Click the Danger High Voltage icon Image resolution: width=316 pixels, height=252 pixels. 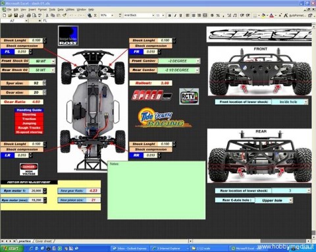(x=29, y=169)
